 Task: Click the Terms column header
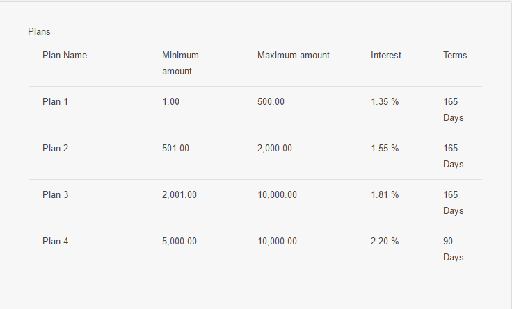[455, 55]
